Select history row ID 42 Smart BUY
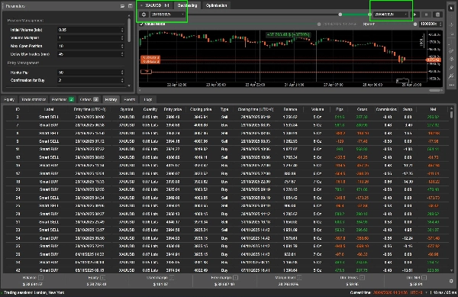The width and height of the screenshot is (458, 297). [x=227, y=270]
